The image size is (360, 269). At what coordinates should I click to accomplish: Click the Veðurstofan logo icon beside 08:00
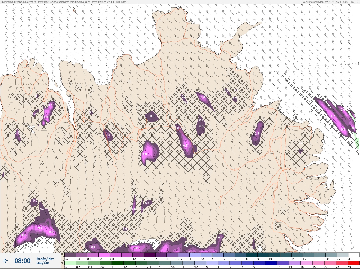pos(5,261)
